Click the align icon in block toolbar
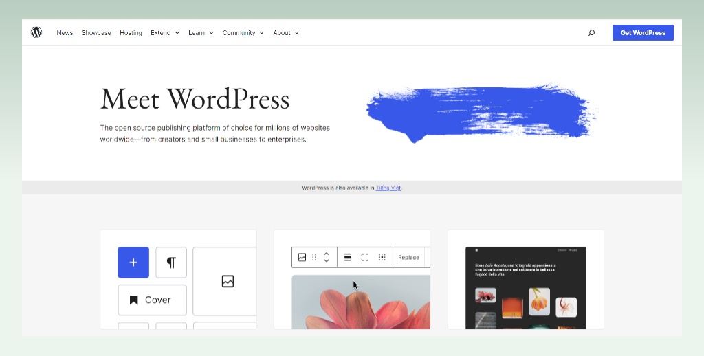The width and height of the screenshot is (704, 356). point(347,257)
